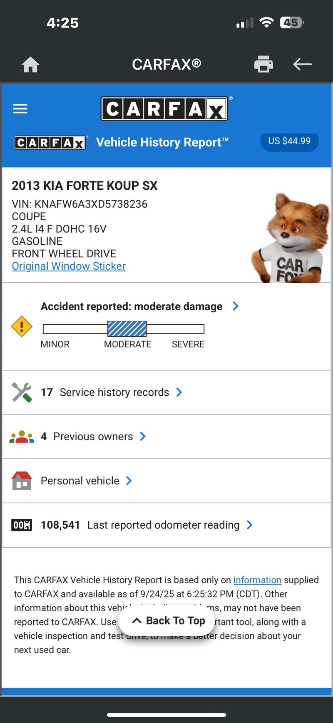Click the printer icon

pos(263,64)
